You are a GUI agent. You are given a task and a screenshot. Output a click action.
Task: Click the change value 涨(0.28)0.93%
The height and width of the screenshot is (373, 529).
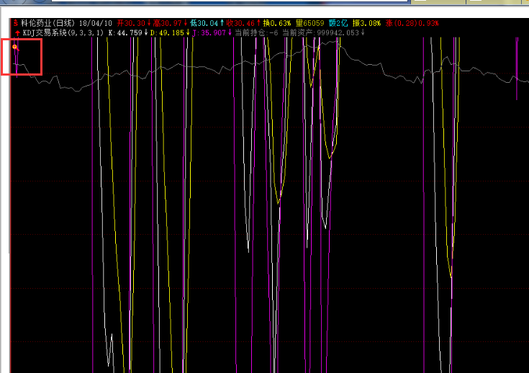[x=412, y=23]
